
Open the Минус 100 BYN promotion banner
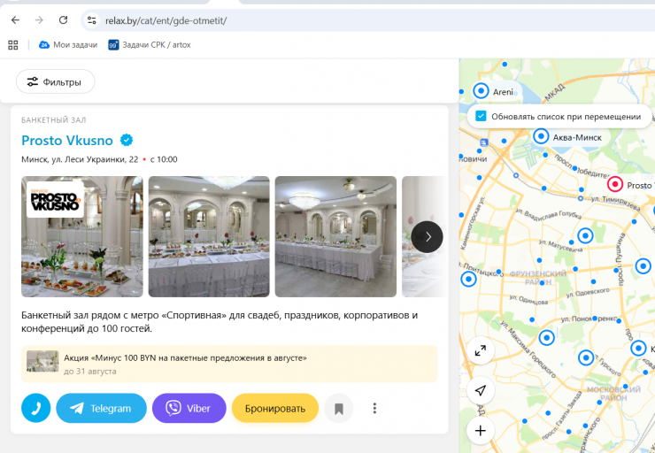pos(229,364)
